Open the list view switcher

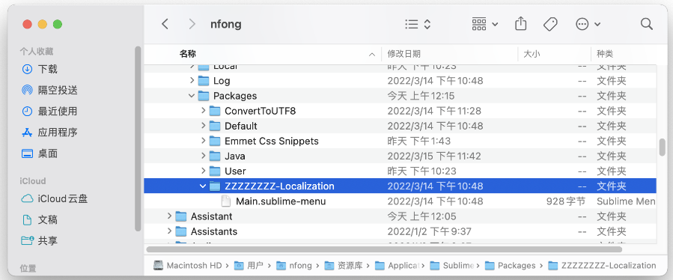tap(418, 24)
